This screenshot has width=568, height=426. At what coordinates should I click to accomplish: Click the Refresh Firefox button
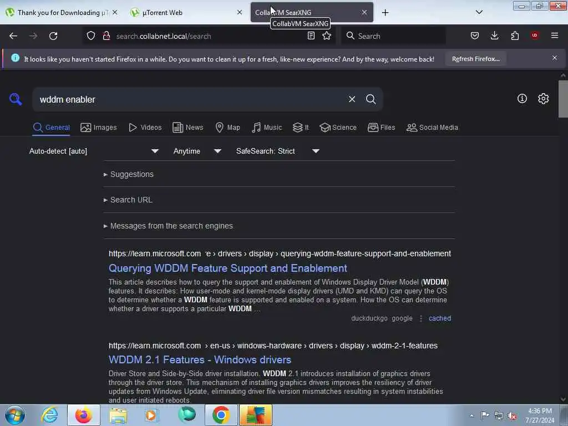point(475,59)
